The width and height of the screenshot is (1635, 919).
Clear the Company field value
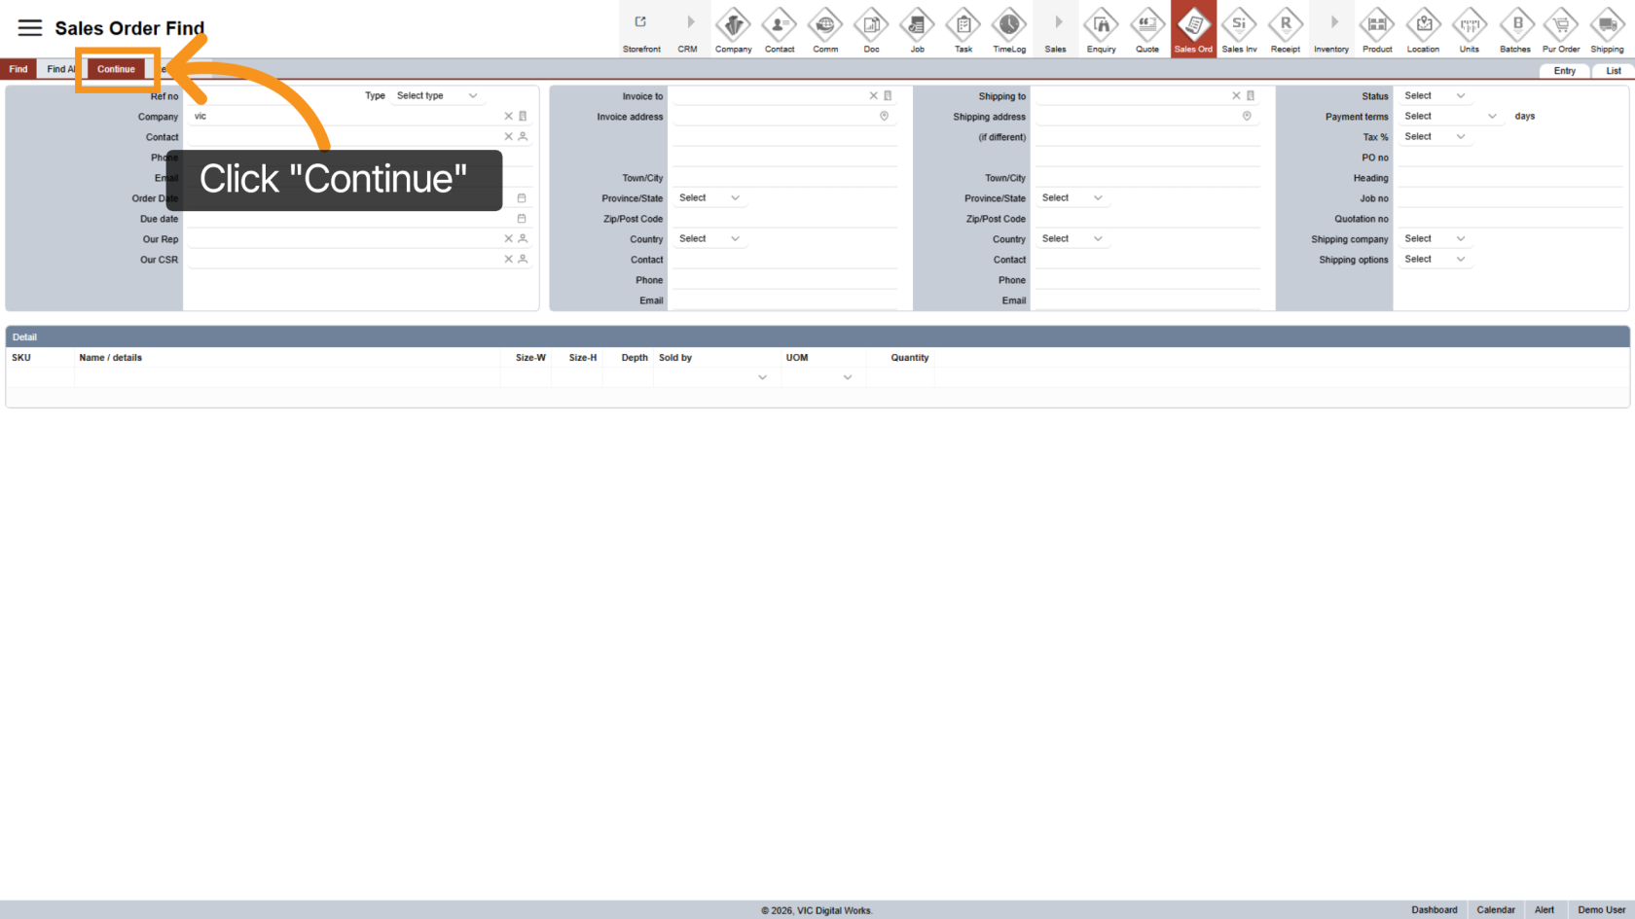tap(508, 117)
